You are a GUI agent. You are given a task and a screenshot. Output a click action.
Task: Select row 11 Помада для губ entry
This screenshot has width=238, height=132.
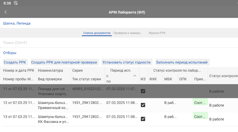53,91
